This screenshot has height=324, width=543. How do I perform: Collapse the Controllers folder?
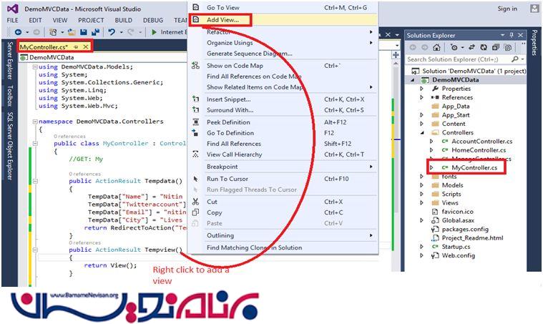click(x=422, y=132)
